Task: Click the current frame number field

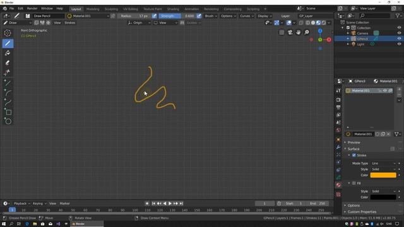Action: coord(264,203)
